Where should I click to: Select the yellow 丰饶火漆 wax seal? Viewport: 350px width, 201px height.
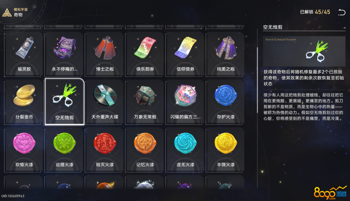[x=226, y=150]
